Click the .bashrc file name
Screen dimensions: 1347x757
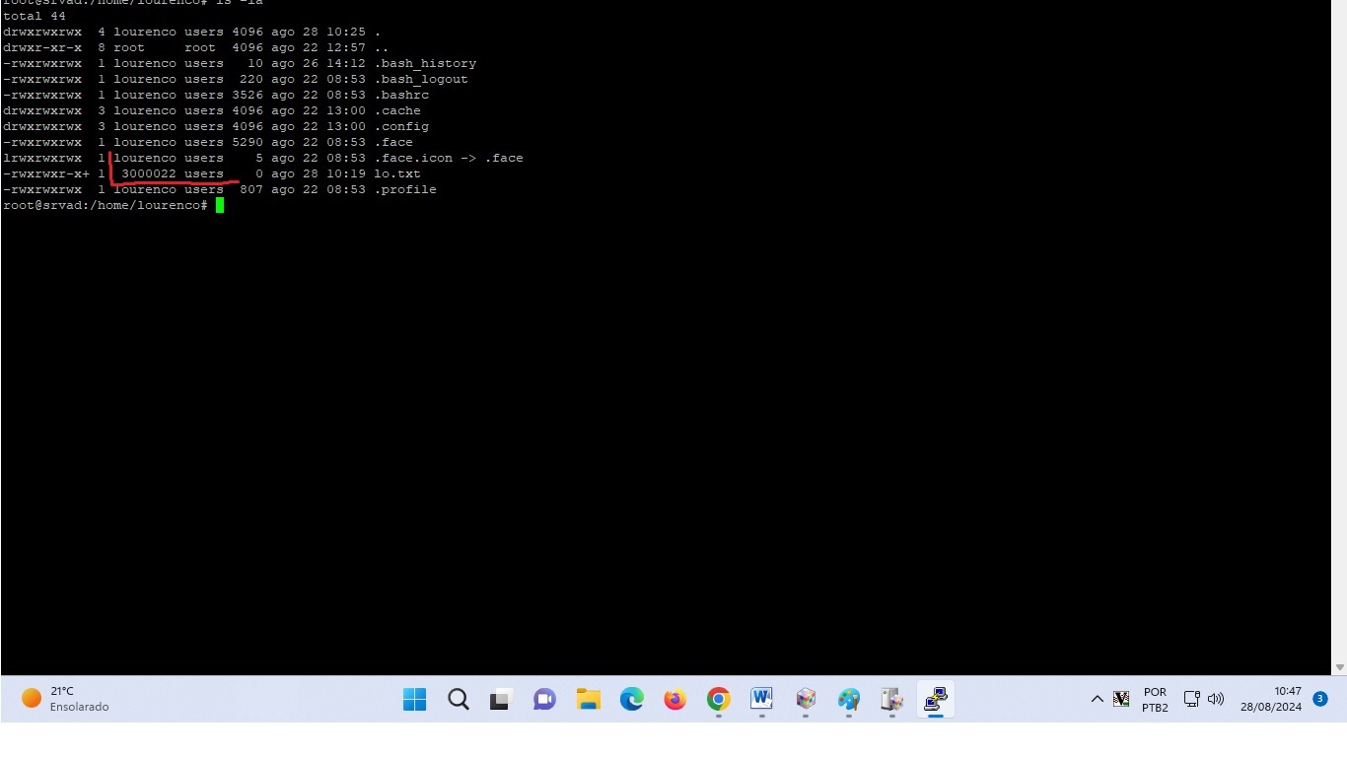pyautogui.click(x=401, y=95)
